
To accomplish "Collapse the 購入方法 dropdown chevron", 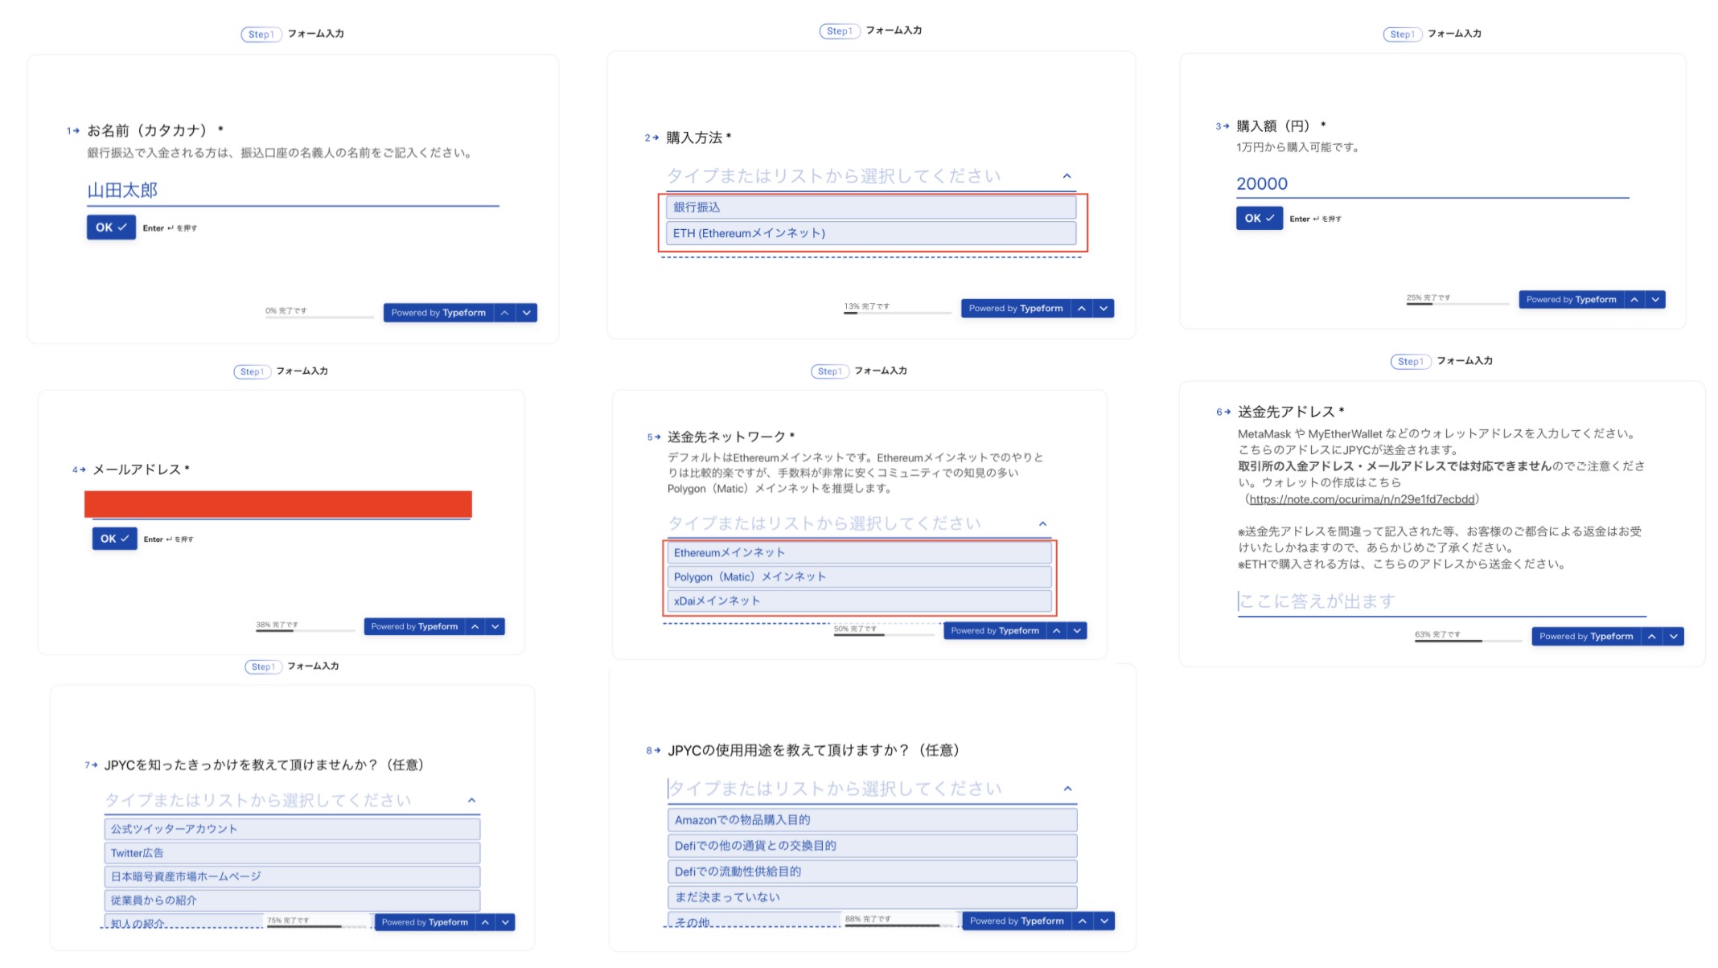I will (x=1067, y=176).
